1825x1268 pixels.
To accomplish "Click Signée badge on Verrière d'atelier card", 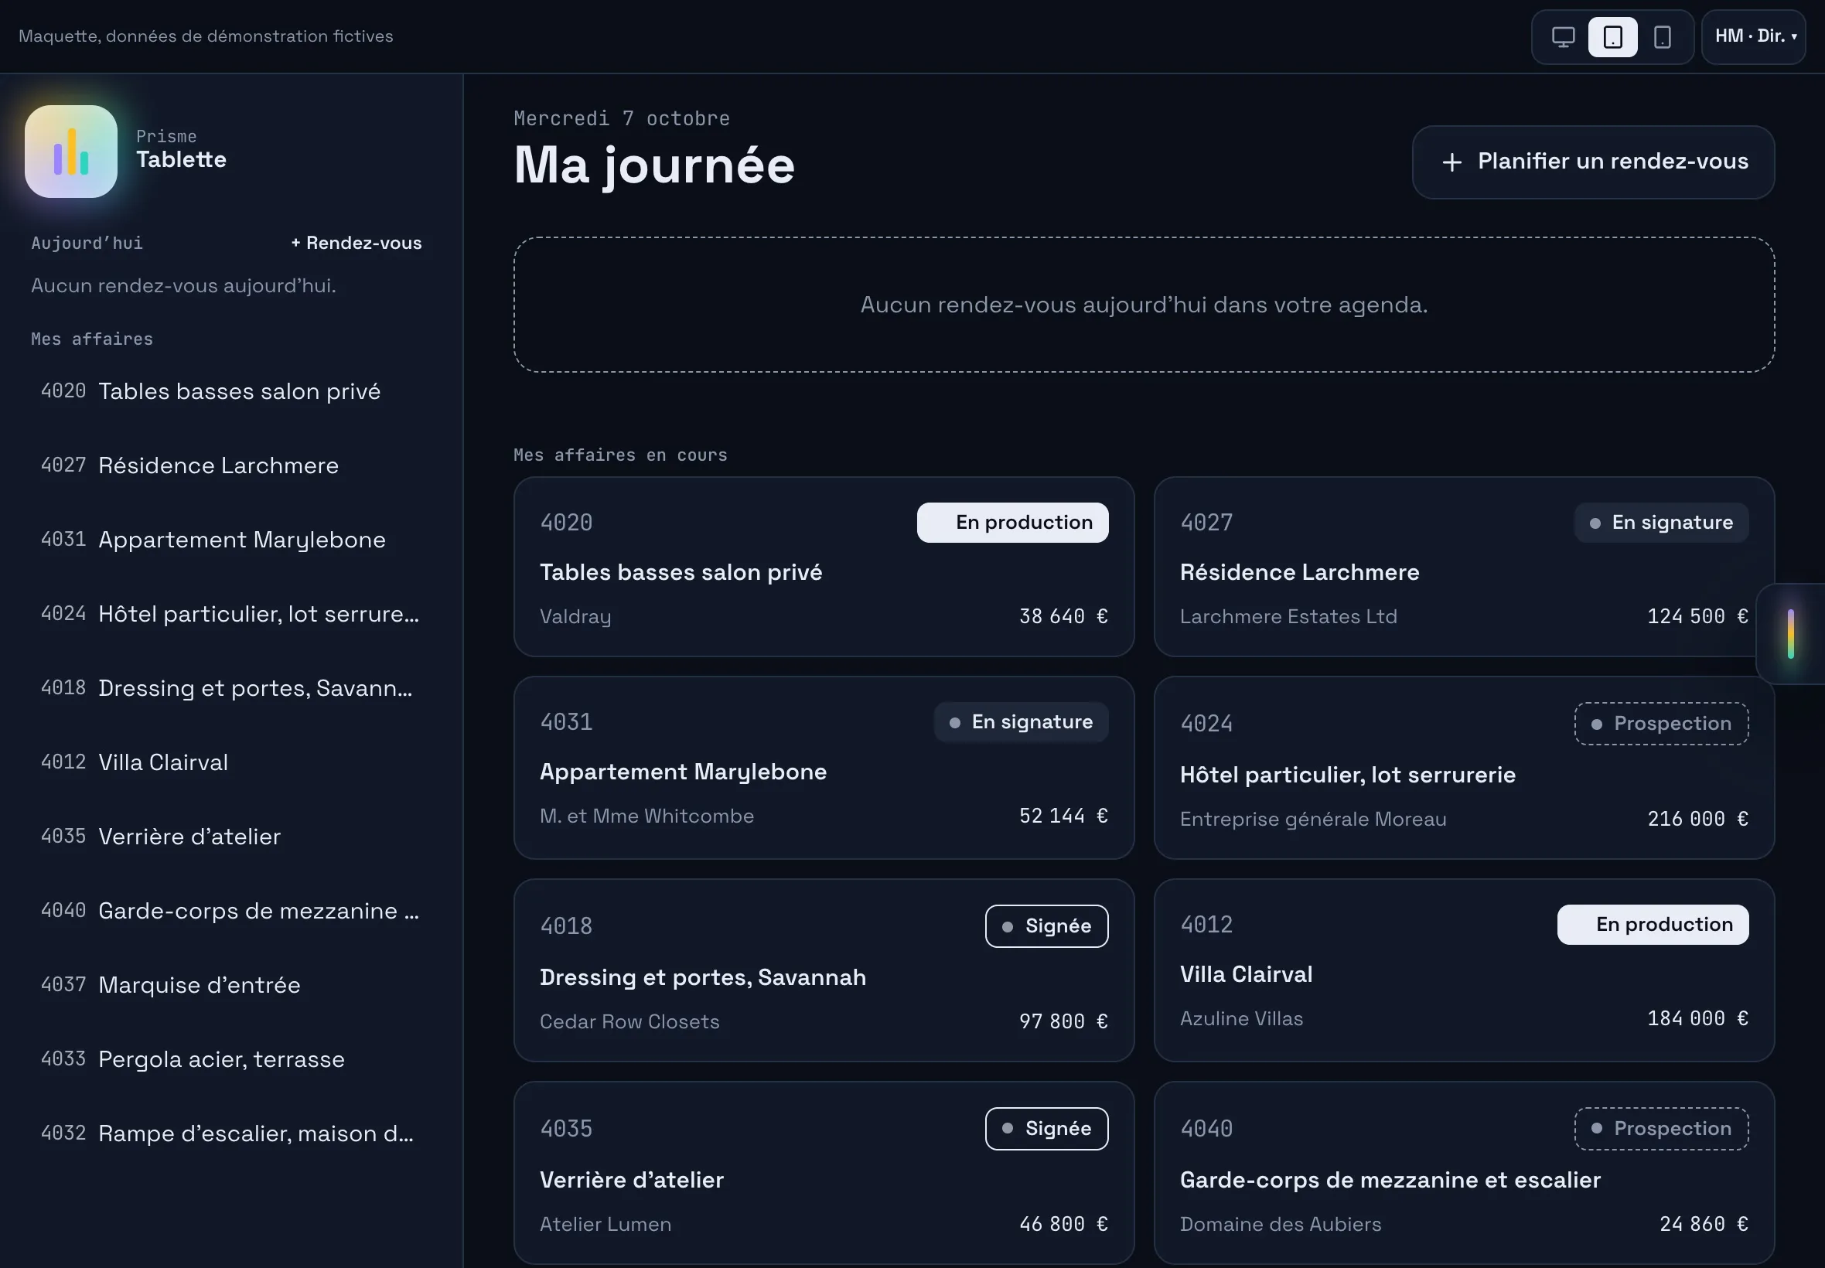I will 1046,1129.
